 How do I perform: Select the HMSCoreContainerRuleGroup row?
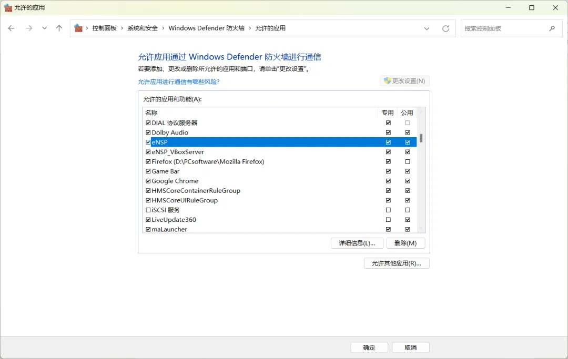(x=280, y=191)
